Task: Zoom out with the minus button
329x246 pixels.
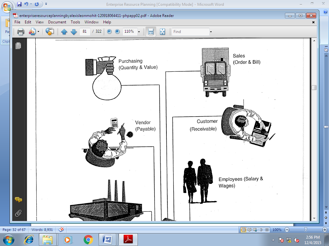Action: [109, 32]
